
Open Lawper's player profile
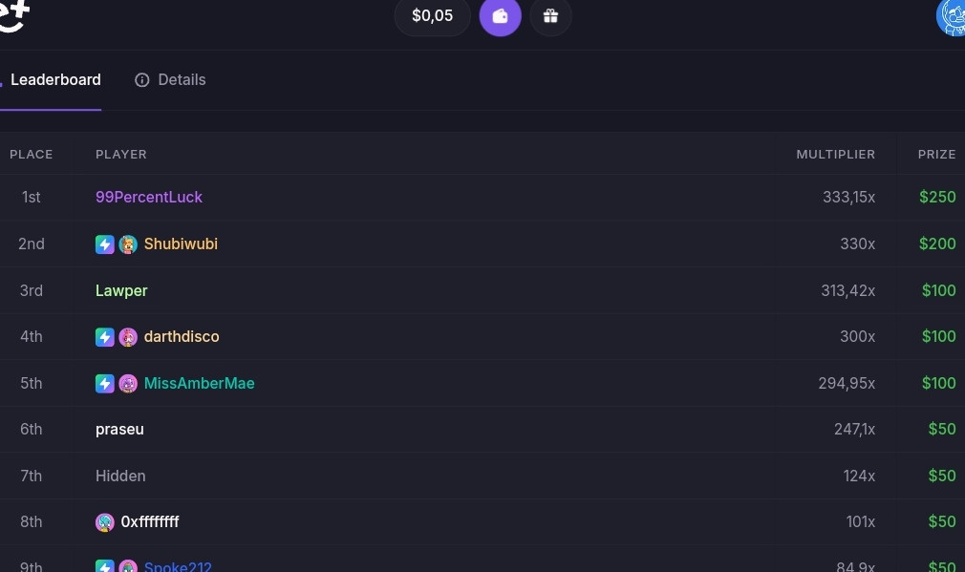[121, 290]
